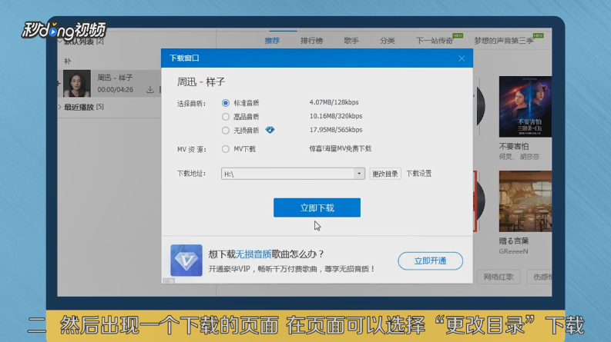Open 下载设置 link
611x342 pixels.
419,174
